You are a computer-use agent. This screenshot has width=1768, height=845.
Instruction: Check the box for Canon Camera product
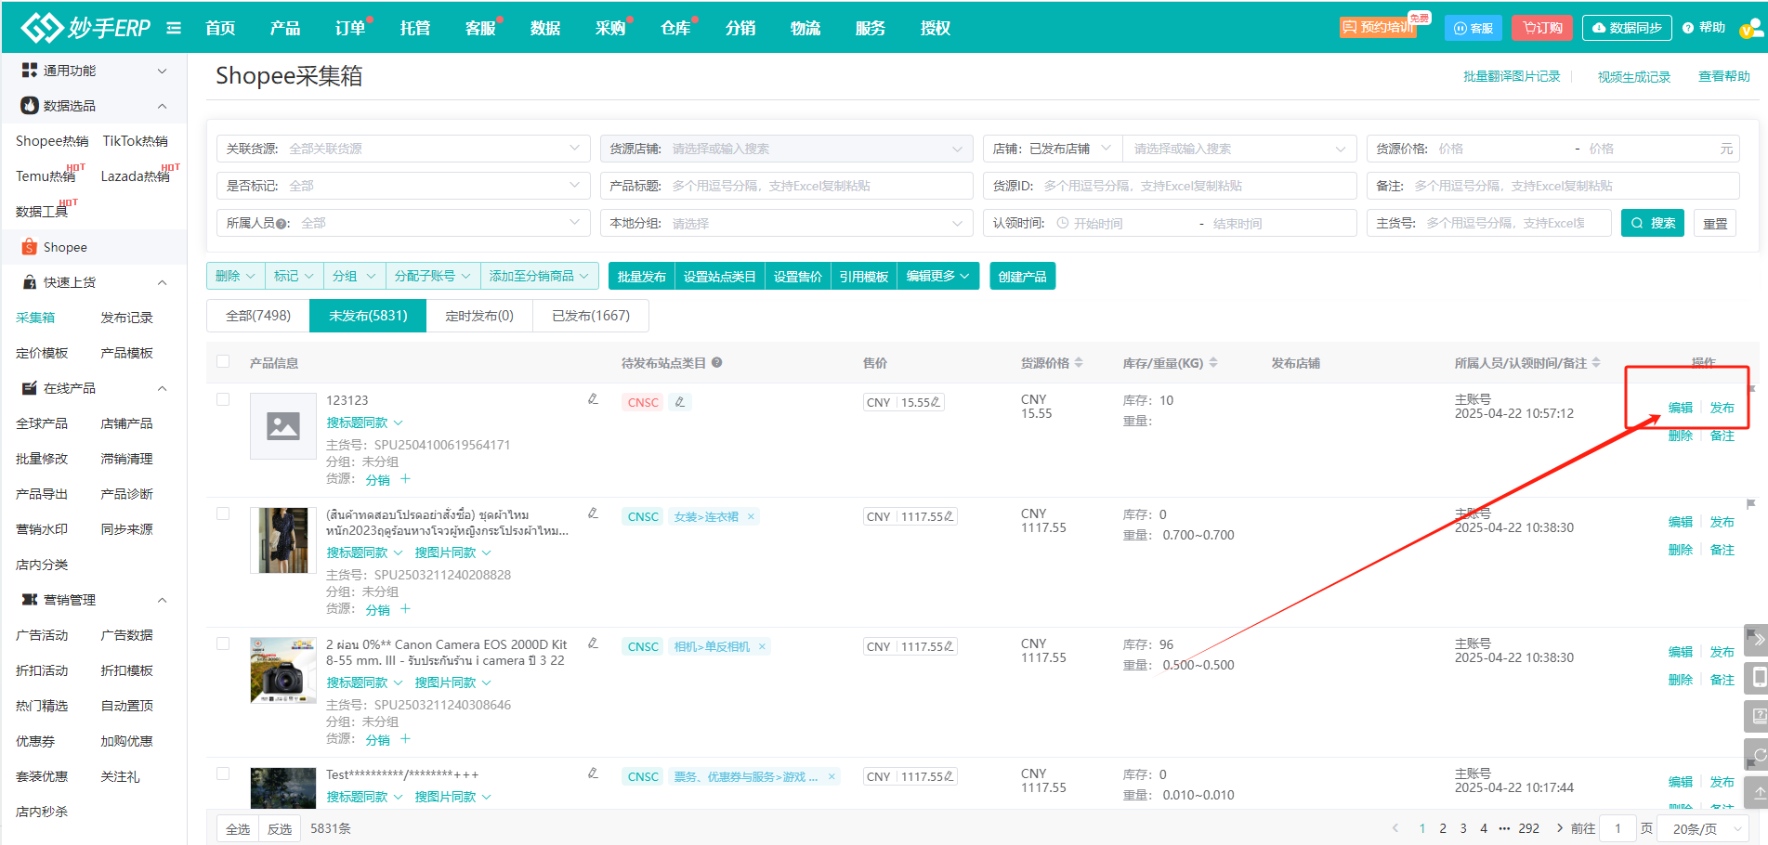(x=223, y=643)
